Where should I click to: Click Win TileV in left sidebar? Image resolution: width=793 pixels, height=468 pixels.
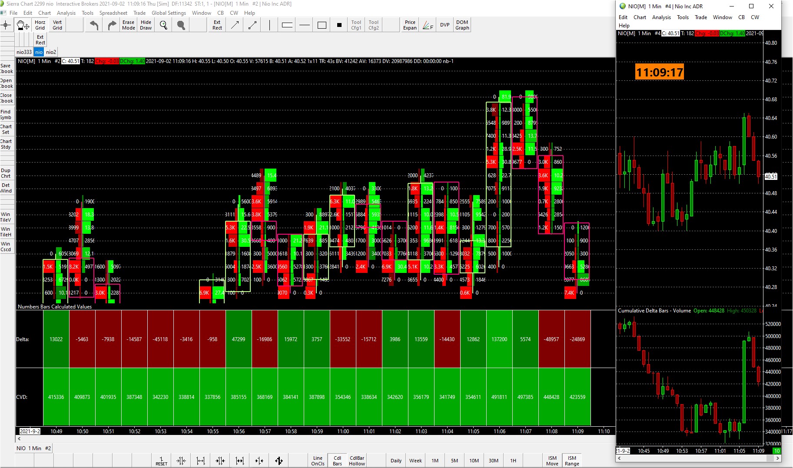click(x=7, y=217)
